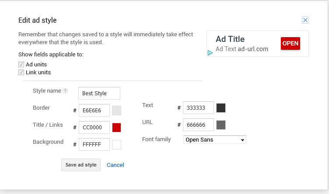Click the Text color hex field

click(198, 108)
